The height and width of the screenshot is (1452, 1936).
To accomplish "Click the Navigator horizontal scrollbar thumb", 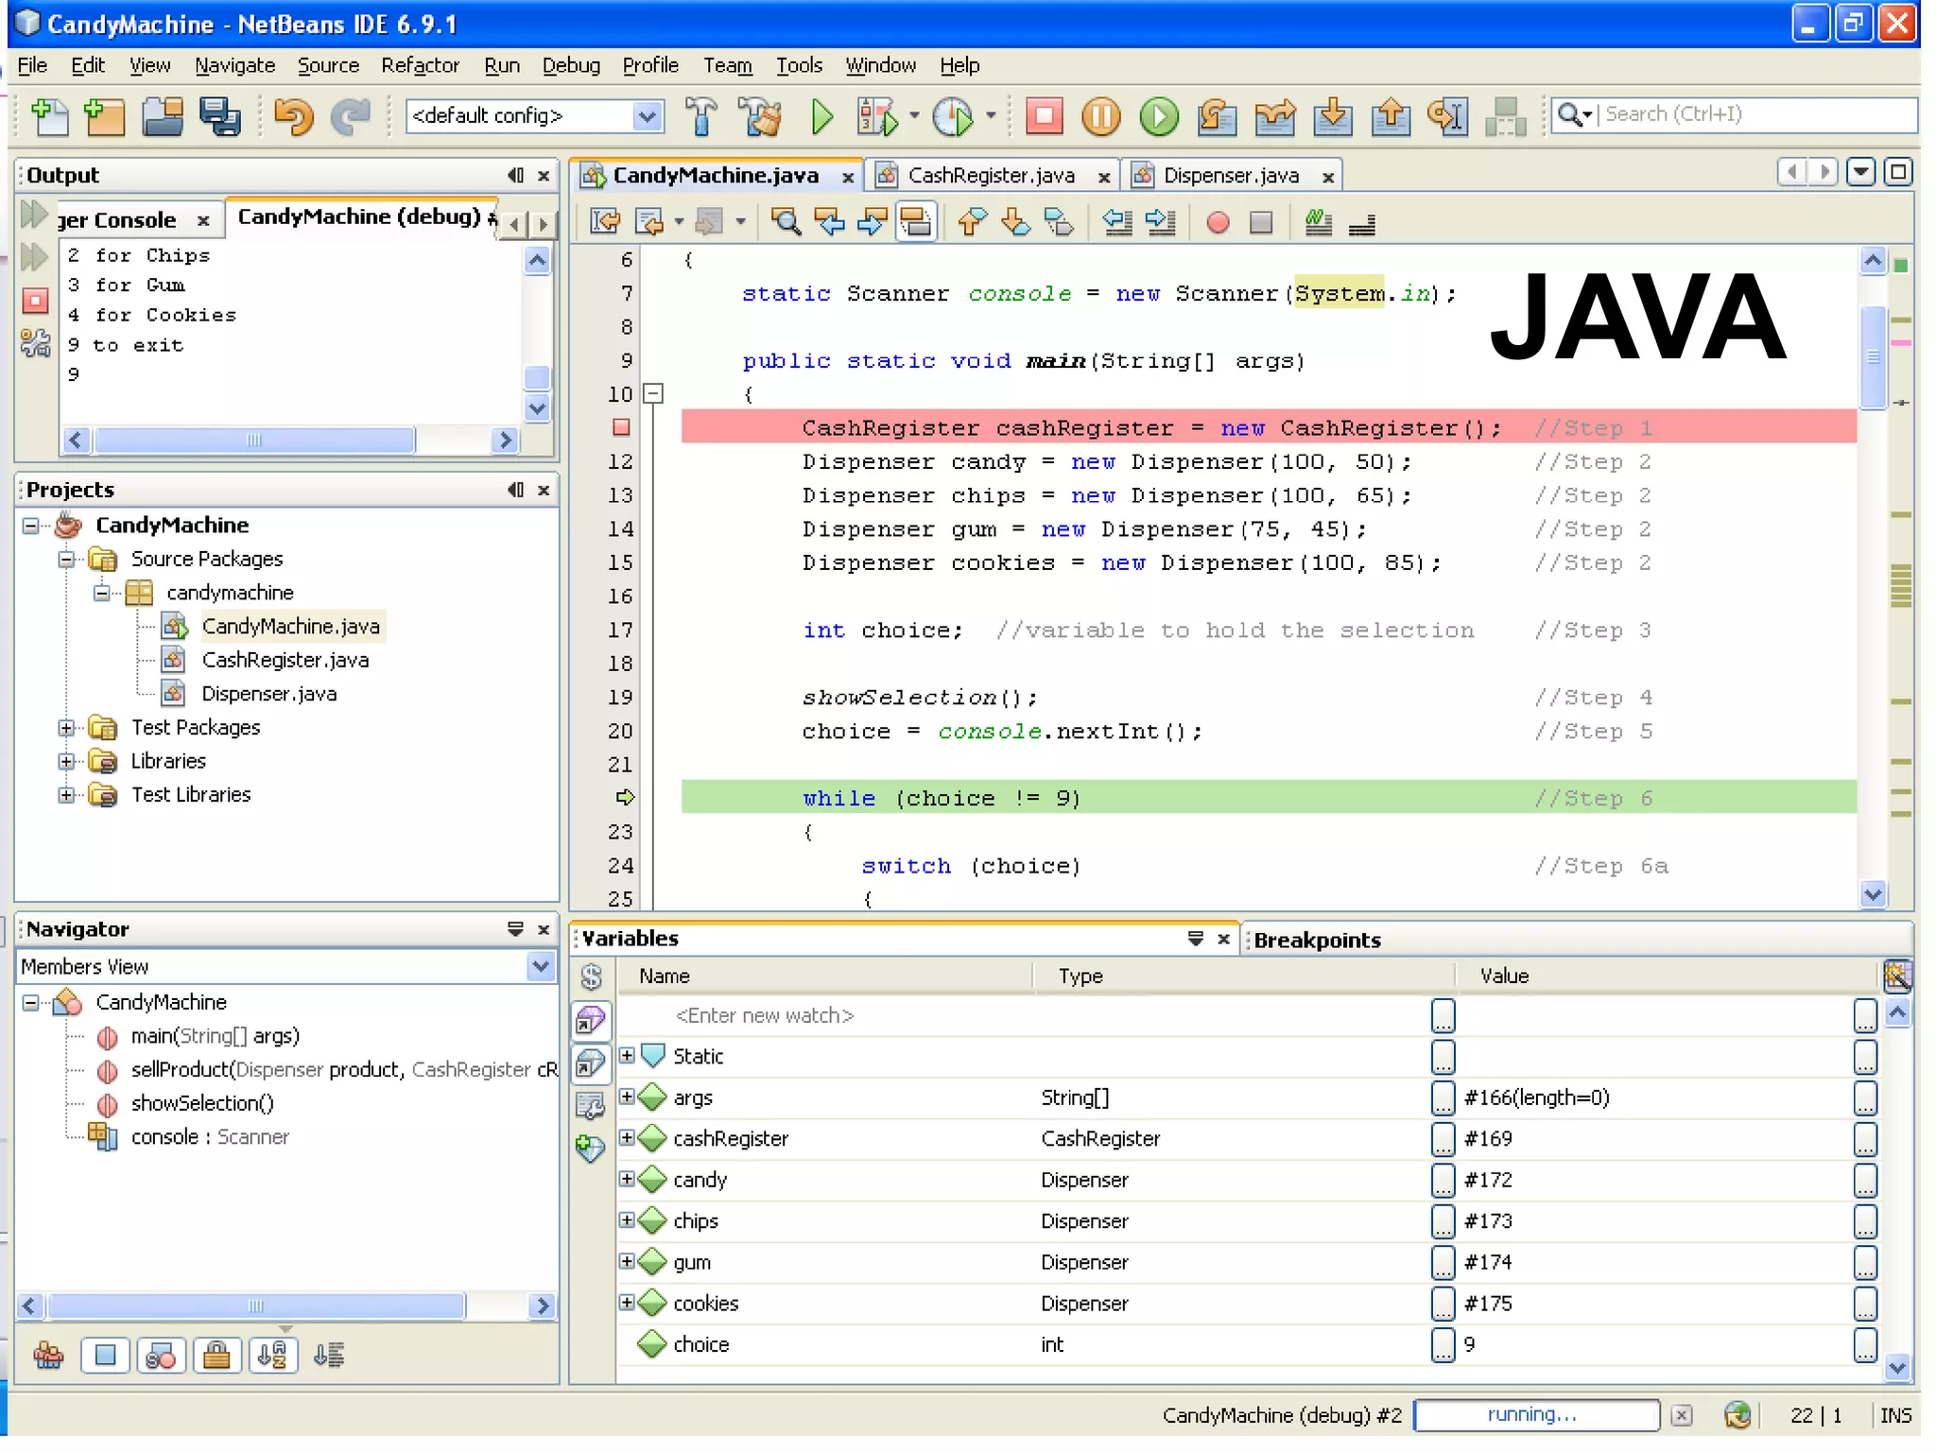I will 255,1306.
